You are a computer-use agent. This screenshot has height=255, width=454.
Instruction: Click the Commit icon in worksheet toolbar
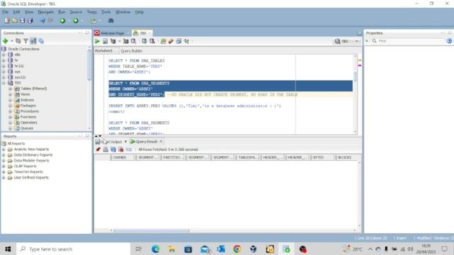[144, 41]
